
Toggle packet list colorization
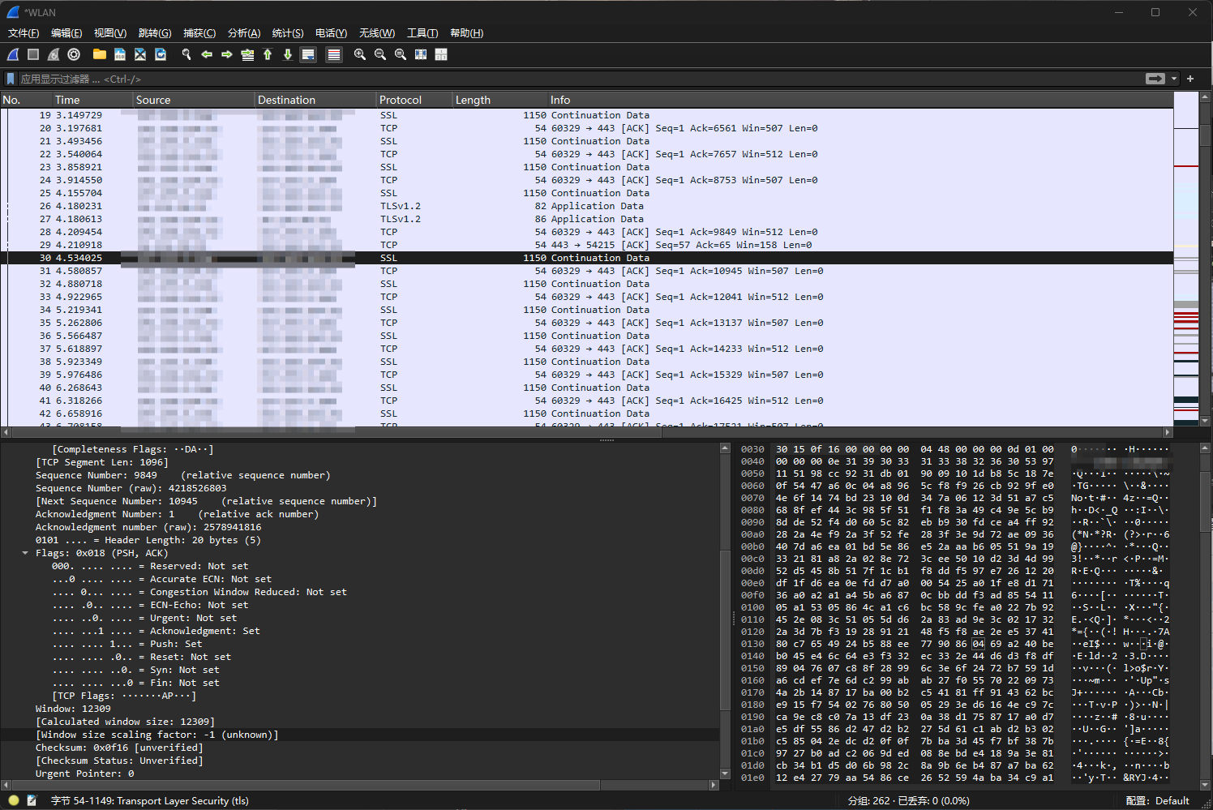coord(334,54)
